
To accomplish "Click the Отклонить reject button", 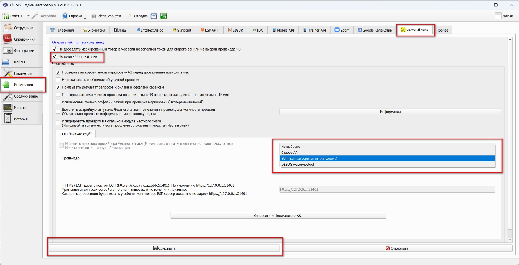I will (397, 248).
